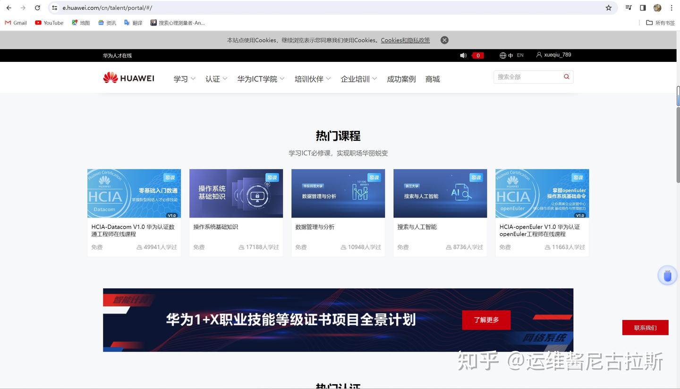Open YouTube from the bookmarks bar
The height and width of the screenshot is (389, 680).
coord(49,22)
